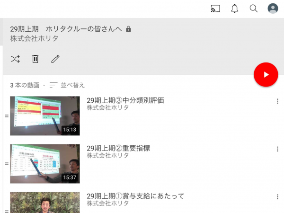Open the account profile avatar

[x=273, y=9]
